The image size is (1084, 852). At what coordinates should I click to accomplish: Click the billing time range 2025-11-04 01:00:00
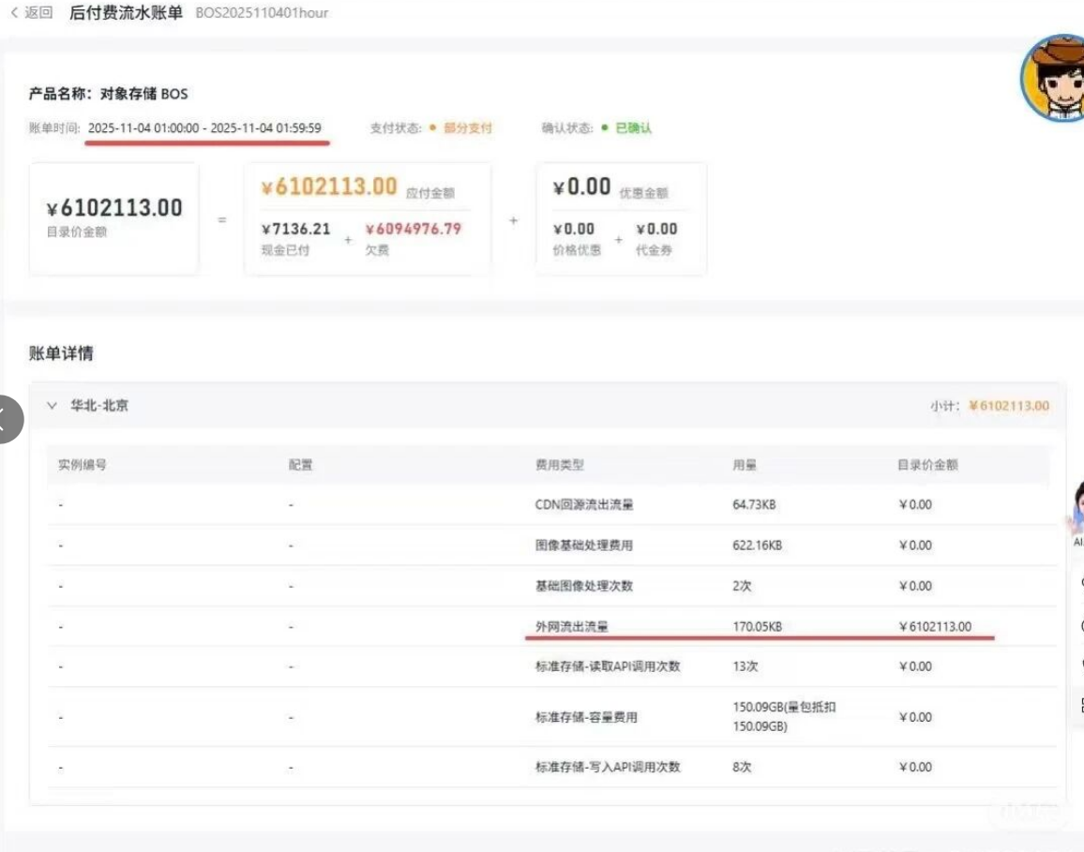[204, 127]
